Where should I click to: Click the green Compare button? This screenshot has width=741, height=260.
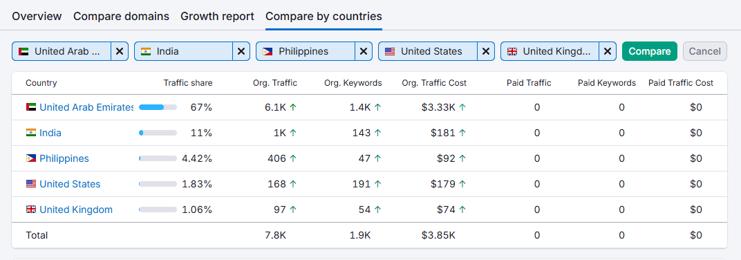649,52
